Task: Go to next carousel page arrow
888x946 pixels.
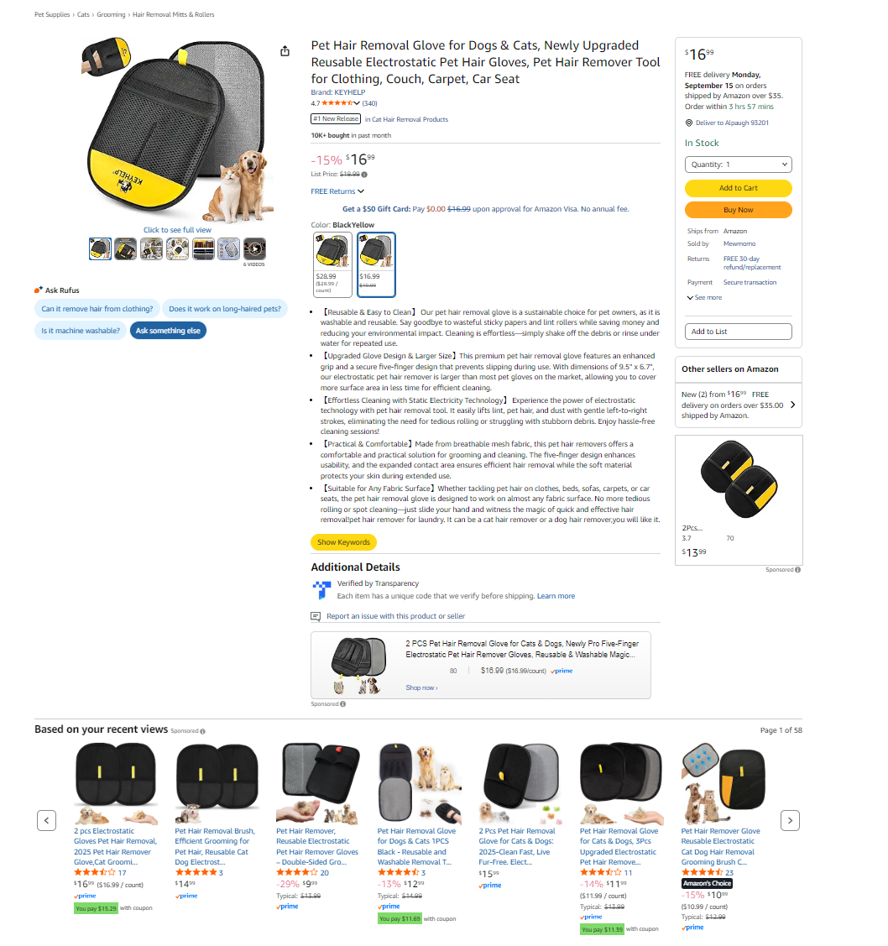Action: 791,821
